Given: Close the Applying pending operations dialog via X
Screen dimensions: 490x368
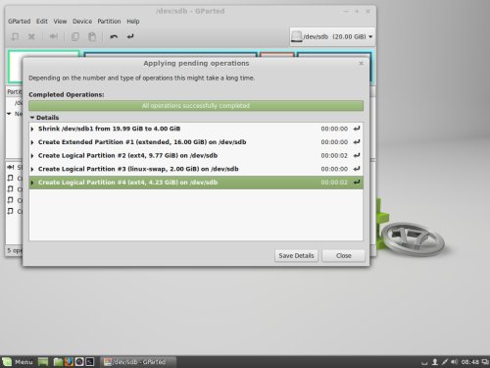Looking at the screenshot, I should pyautogui.click(x=361, y=63).
